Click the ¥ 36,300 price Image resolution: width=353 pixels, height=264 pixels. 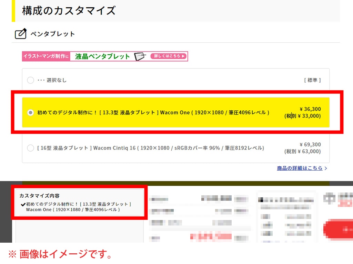pos(310,109)
